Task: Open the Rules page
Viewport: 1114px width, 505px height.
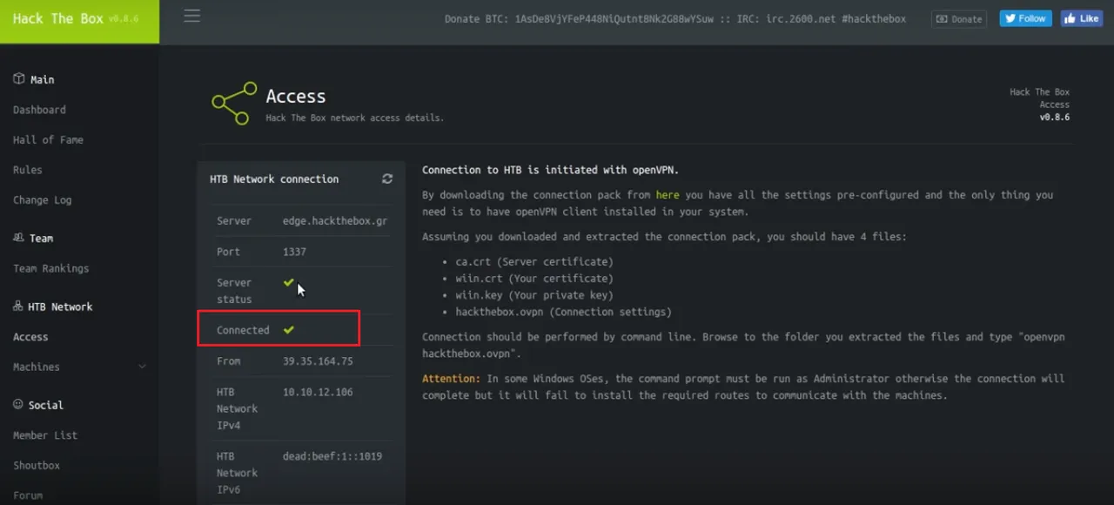Action: (27, 170)
